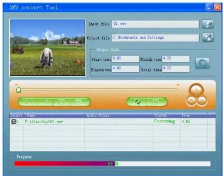The width and height of the screenshot is (223, 176).
Task: Stop preview with the small round stop button
Action: pyautogui.click(x=191, y=101)
